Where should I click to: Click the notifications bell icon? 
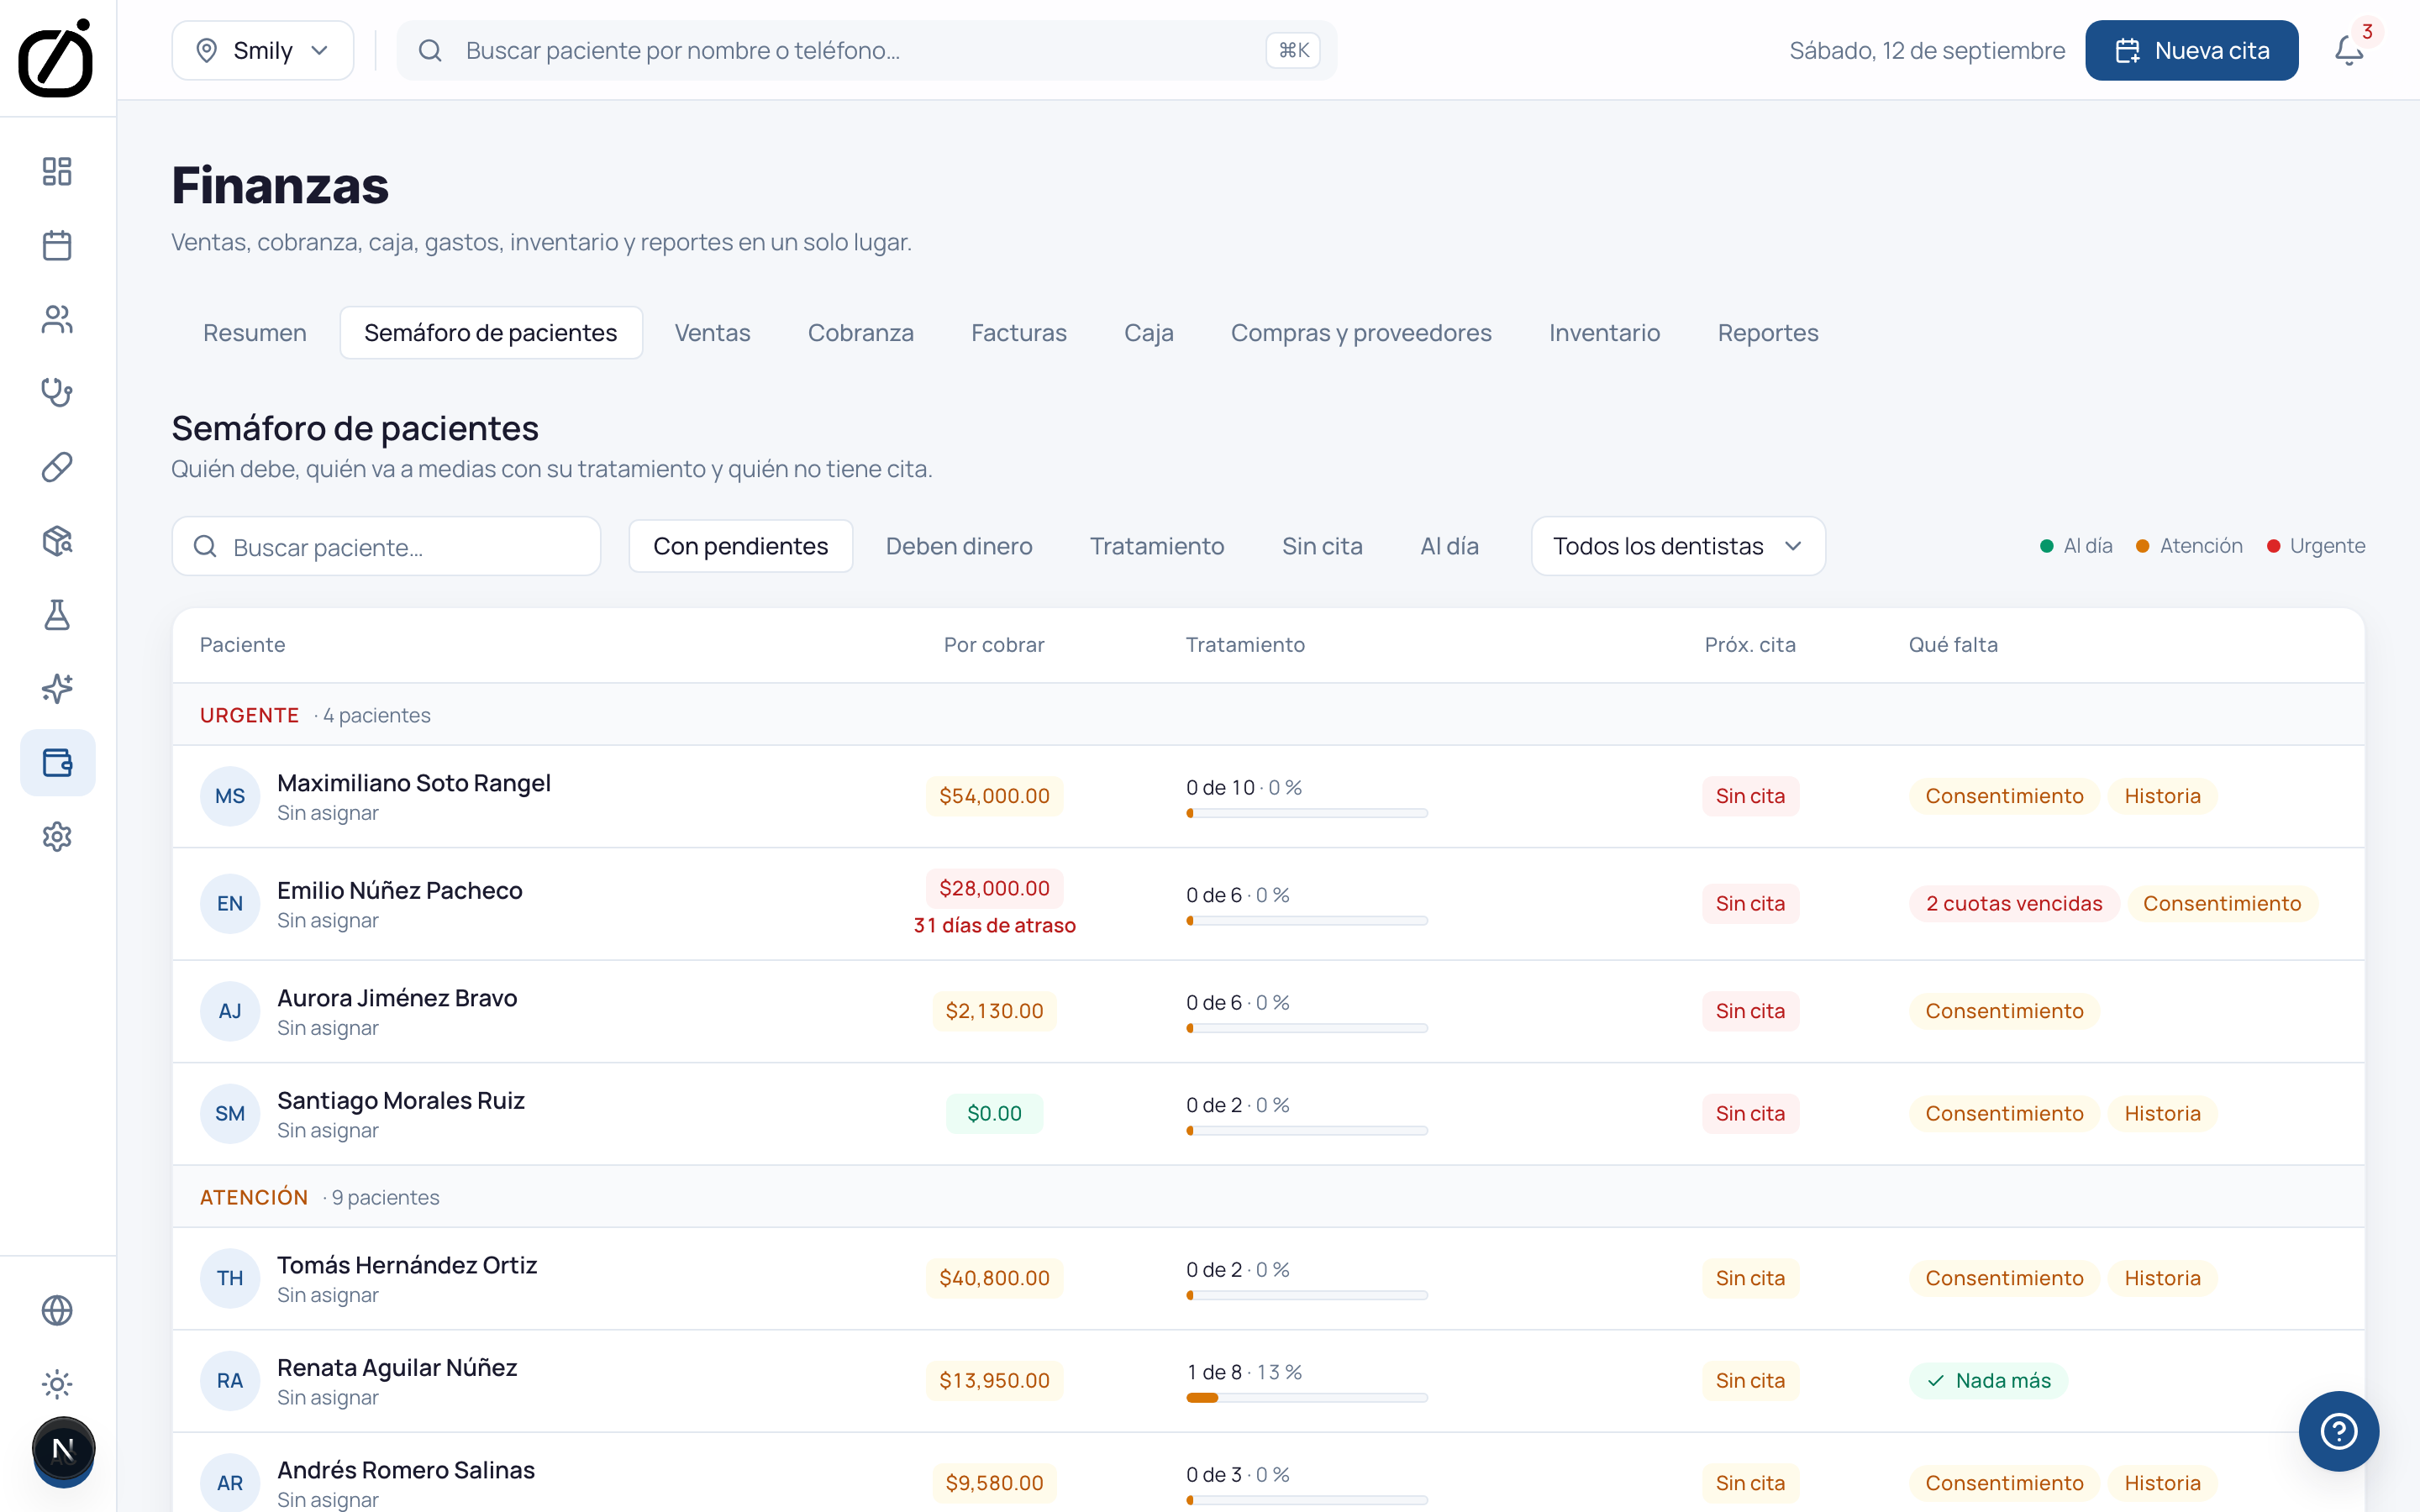(2349, 50)
